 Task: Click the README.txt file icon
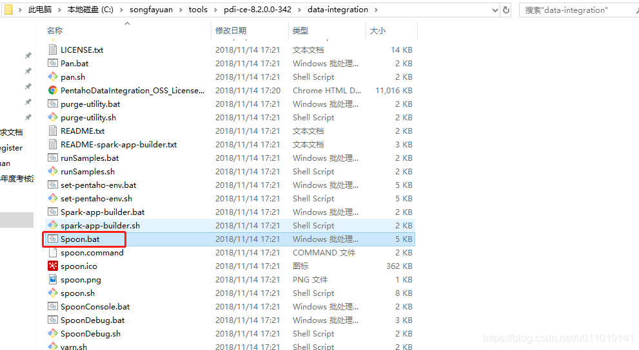(53, 131)
